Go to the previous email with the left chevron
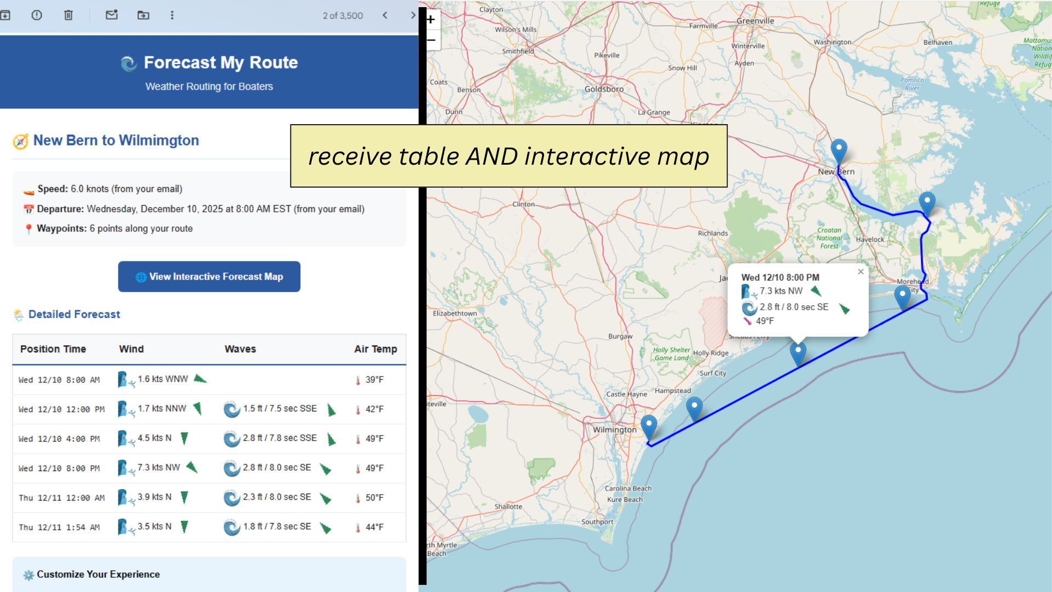 click(385, 15)
